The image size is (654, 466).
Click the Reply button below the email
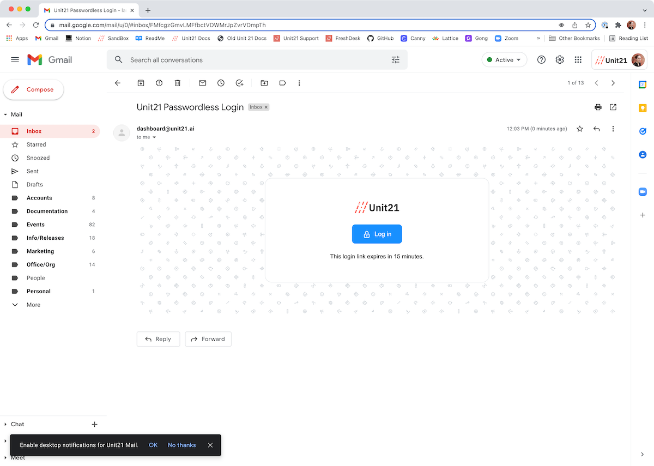(x=158, y=339)
